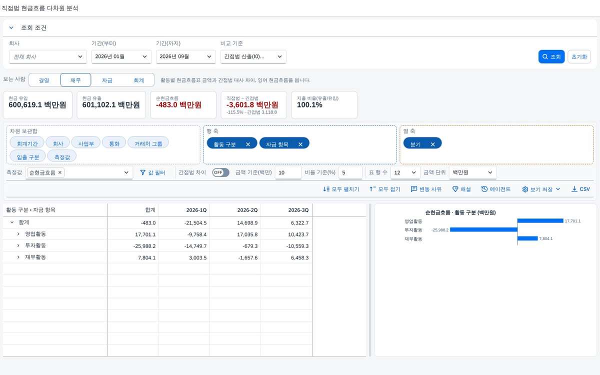Open the 측정값 measure dropdown arrow
Viewport: 600px width, 375px height.
[x=126, y=172]
